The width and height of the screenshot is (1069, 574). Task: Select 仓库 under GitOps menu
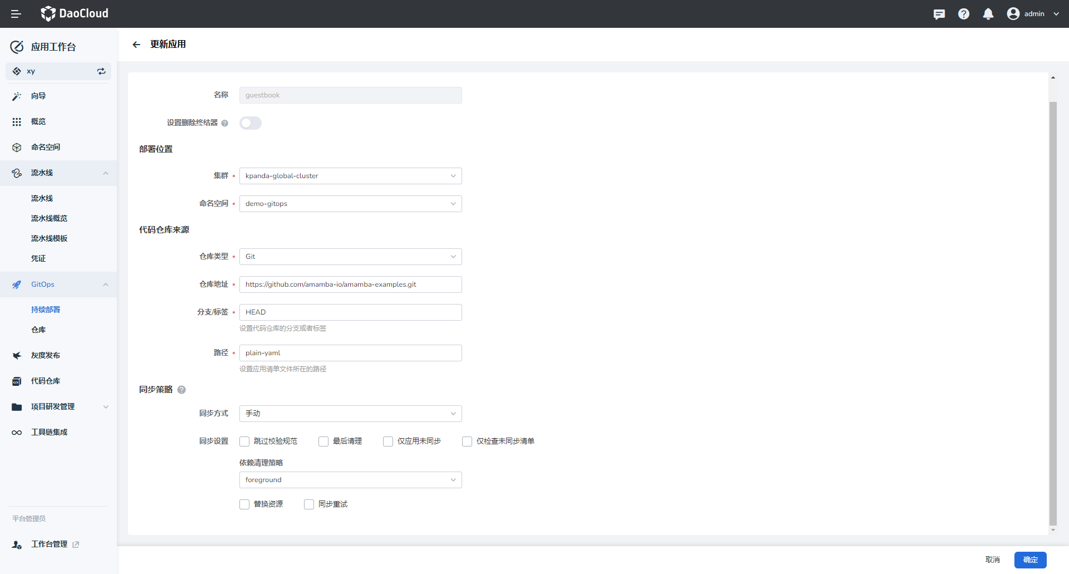point(38,330)
